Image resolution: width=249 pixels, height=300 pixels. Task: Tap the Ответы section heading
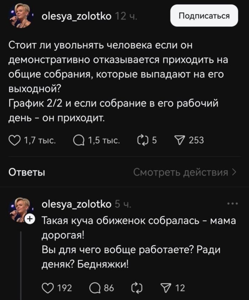pos(26,173)
